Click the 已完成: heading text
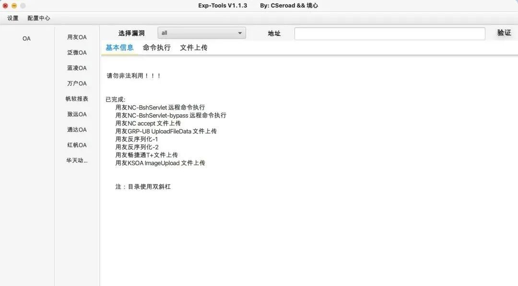The width and height of the screenshot is (518, 286). pos(116,99)
